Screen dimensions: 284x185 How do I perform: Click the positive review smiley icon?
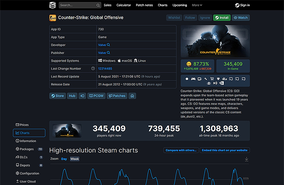click(x=189, y=64)
